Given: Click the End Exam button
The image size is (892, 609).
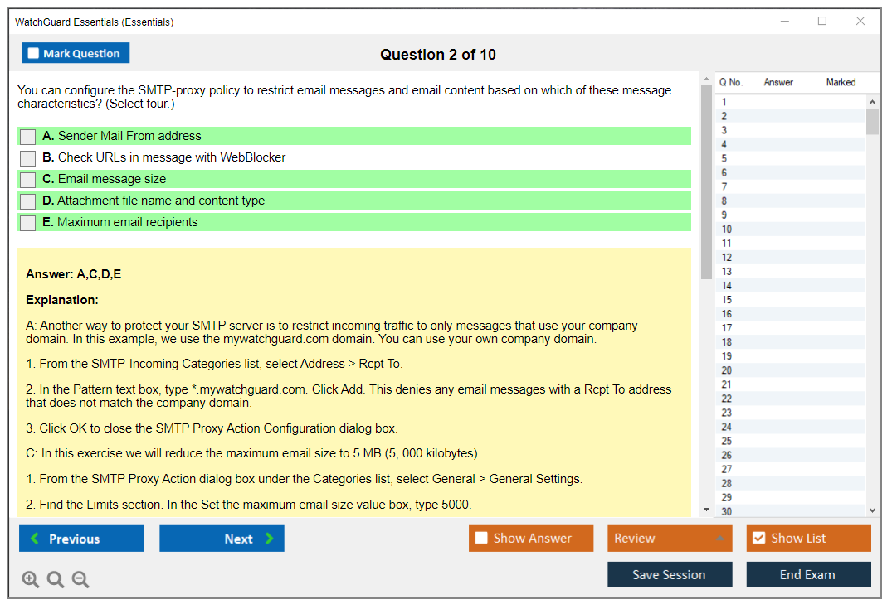Looking at the screenshot, I should tap(807, 574).
